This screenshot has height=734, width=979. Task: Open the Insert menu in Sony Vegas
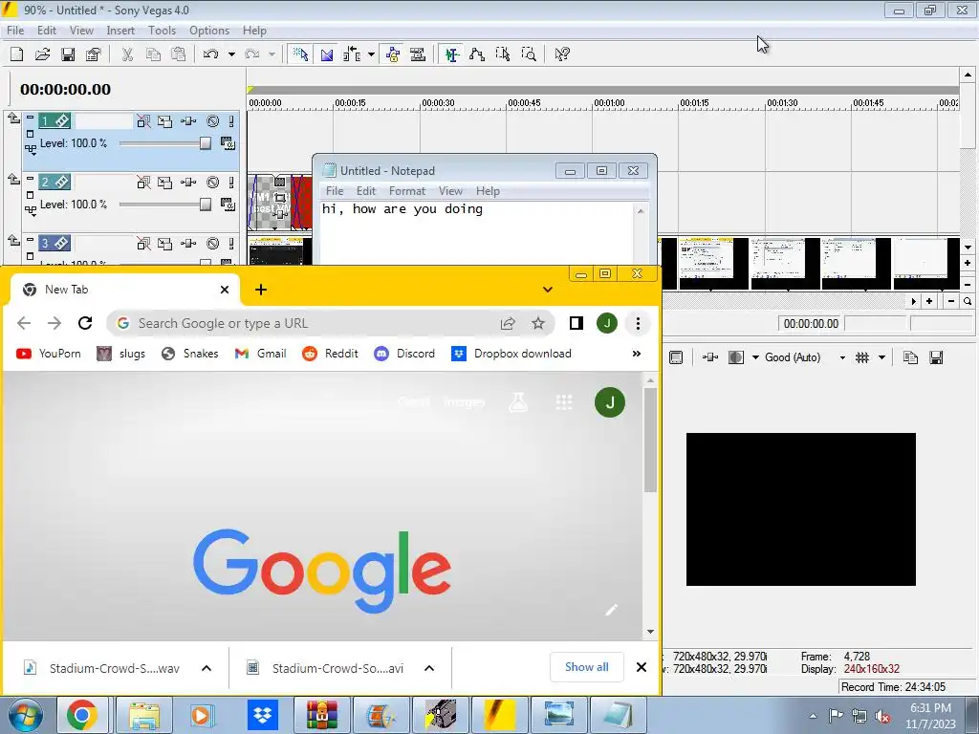(120, 31)
